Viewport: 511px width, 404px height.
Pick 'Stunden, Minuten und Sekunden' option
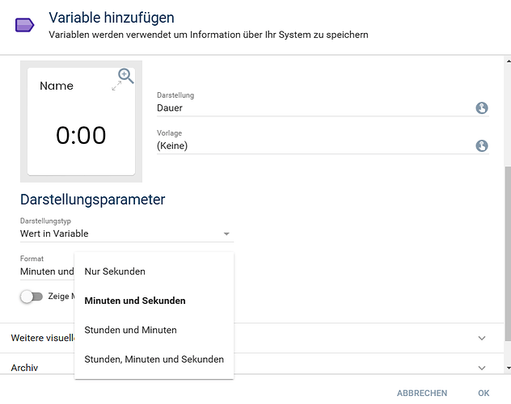[x=154, y=359]
